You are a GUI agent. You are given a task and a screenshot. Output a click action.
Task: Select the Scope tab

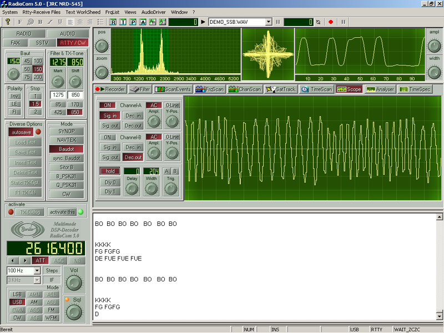click(349, 89)
